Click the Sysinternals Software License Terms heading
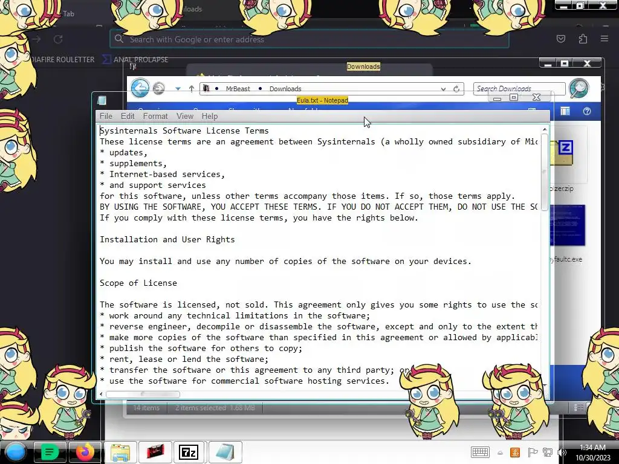The image size is (619, 464). click(184, 130)
